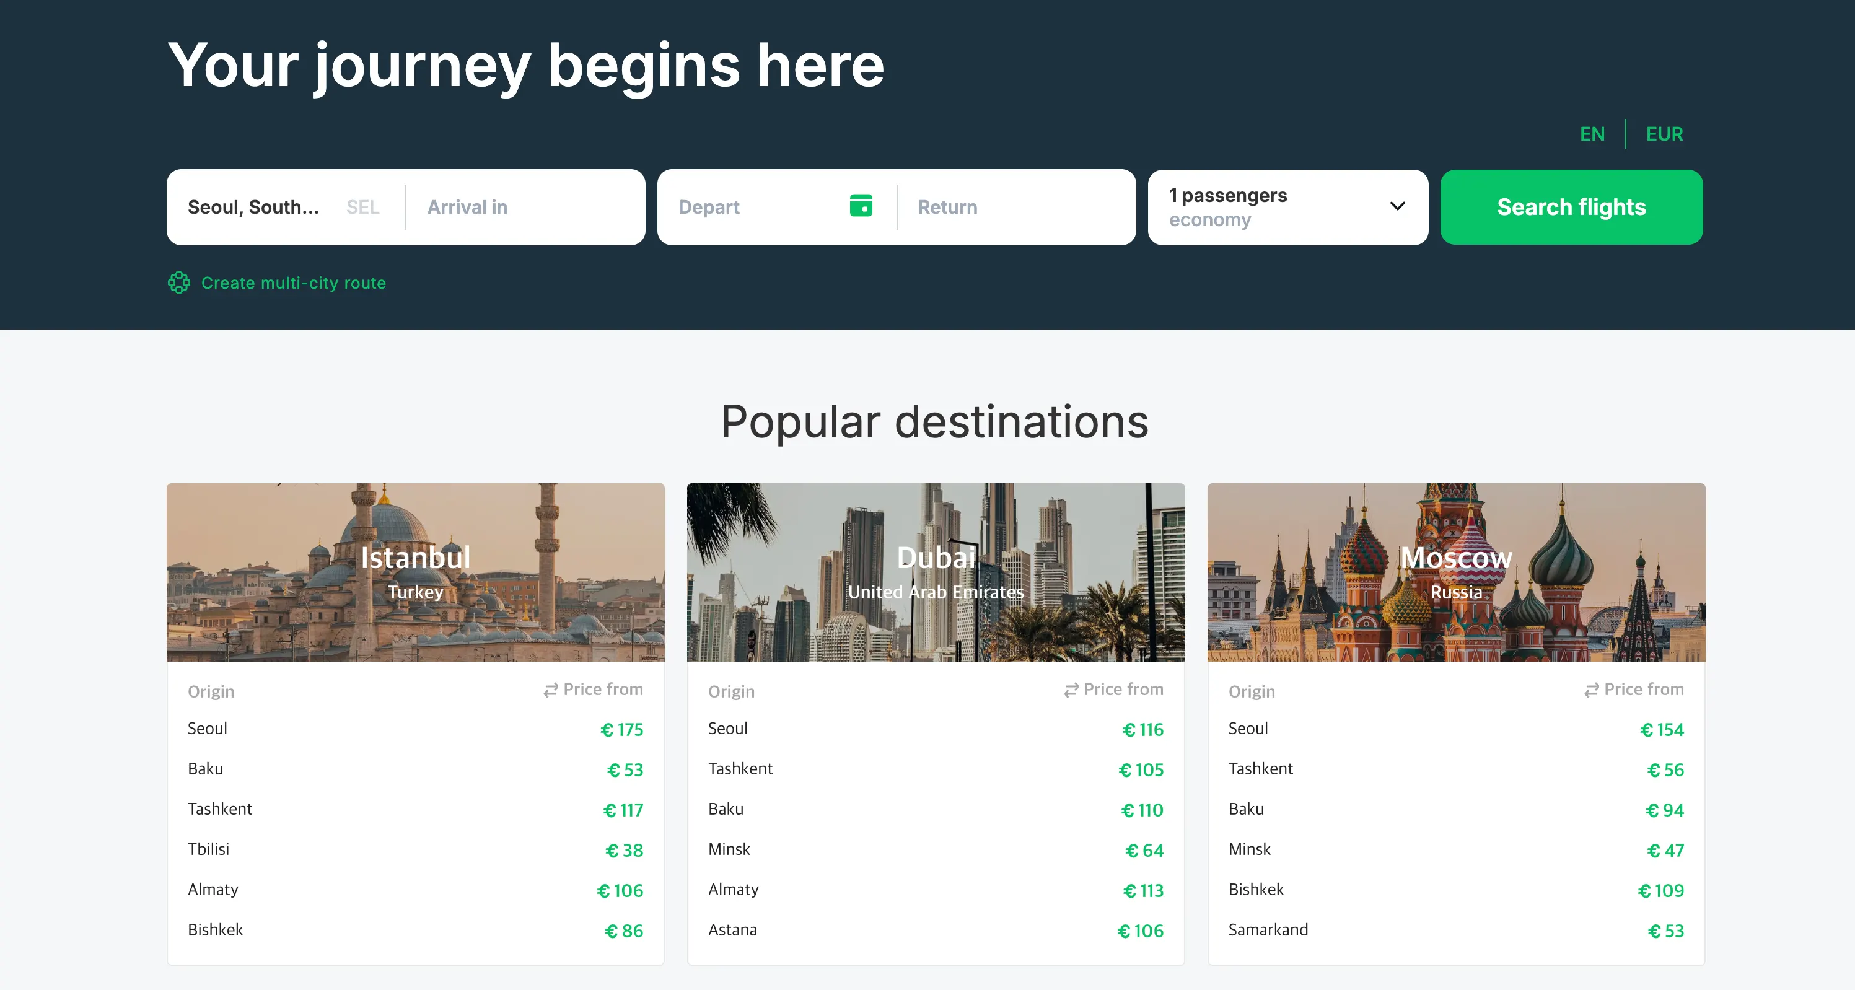Screen dimensions: 1855x990
Task: Change currency to EUR
Action: [x=1664, y=134]
